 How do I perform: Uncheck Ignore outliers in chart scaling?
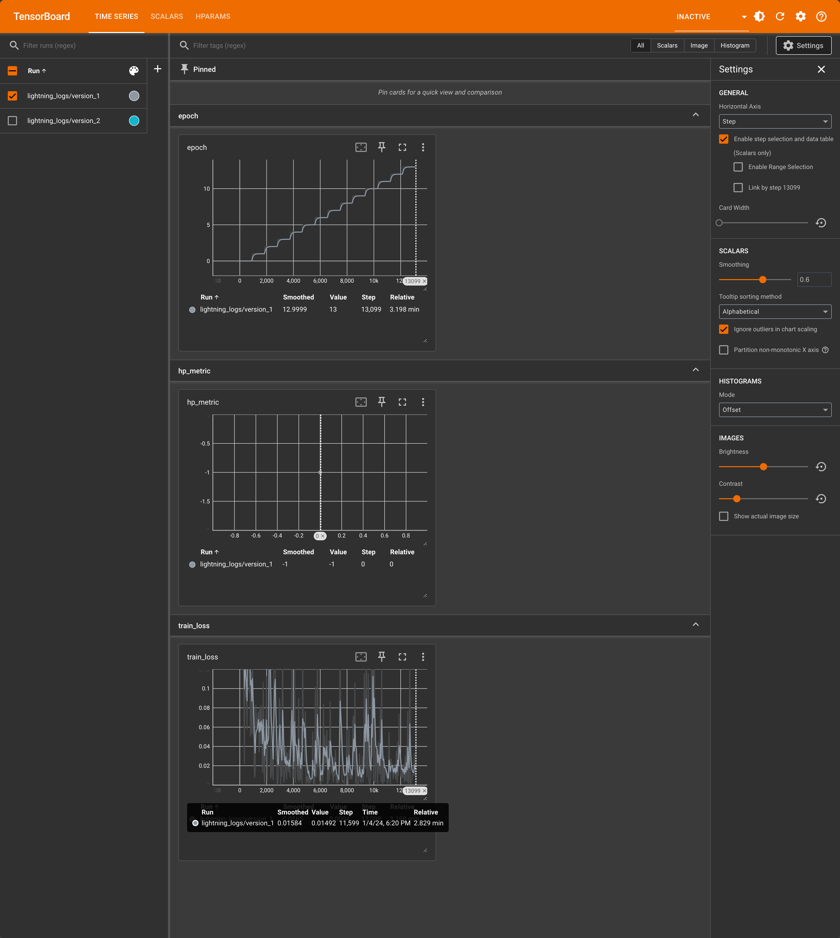pos(724,329)
